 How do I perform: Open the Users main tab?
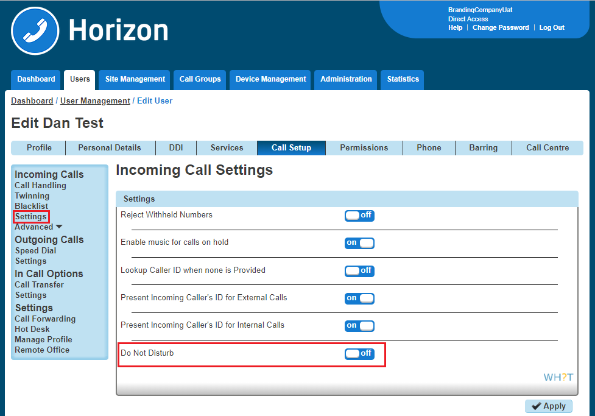(80, 80)
